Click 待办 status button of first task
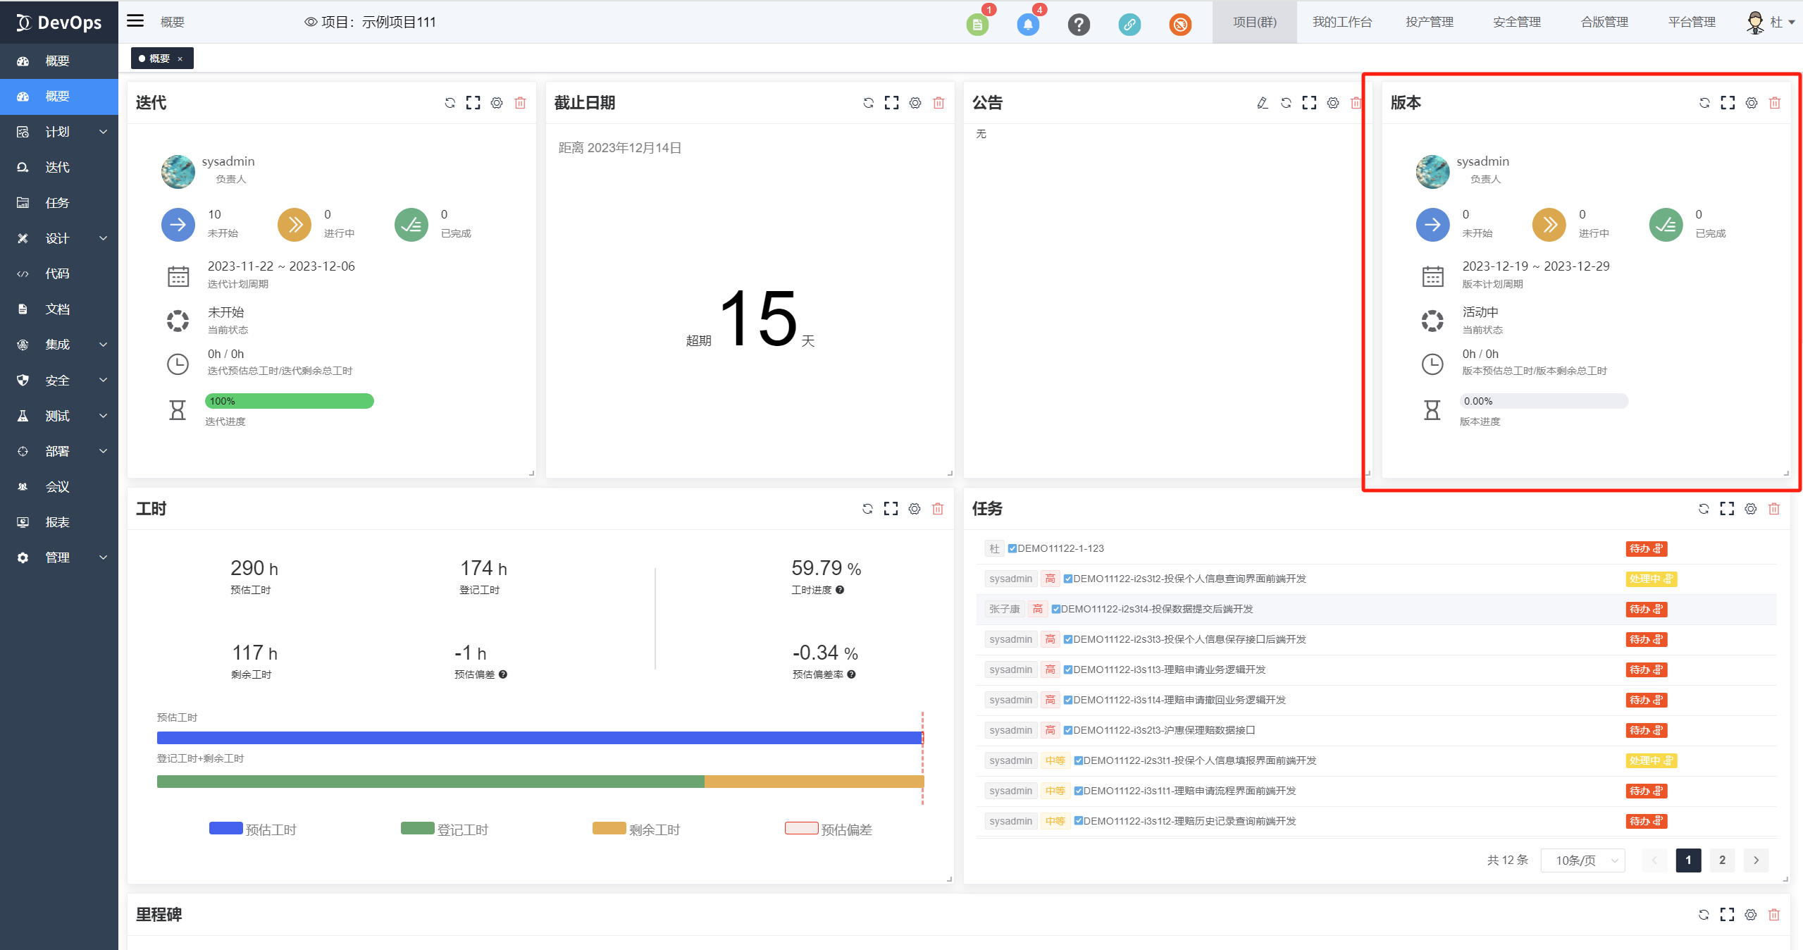1803x950 pixels. [x=1646, y=548]
